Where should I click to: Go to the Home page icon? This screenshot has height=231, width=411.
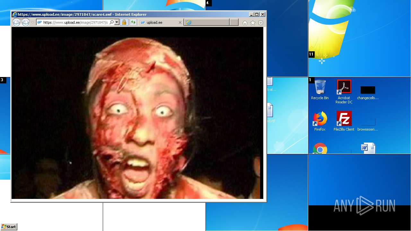[x=245, y=23]
